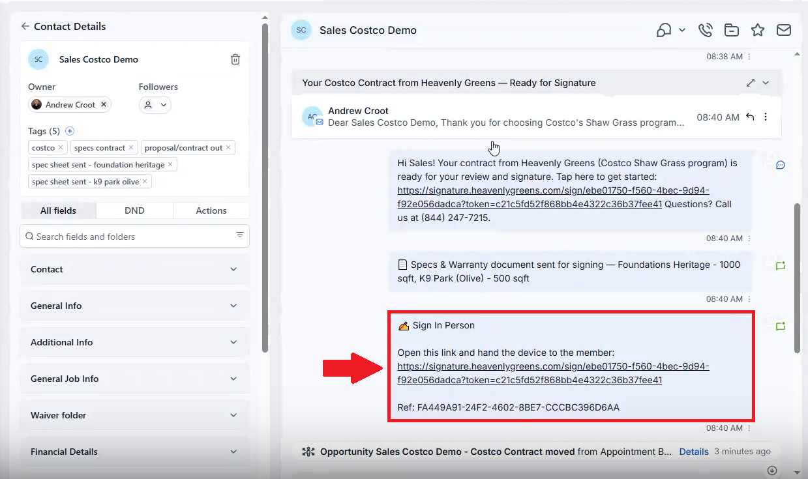Click the Owner chip Andrew Croot

point(70,104)
